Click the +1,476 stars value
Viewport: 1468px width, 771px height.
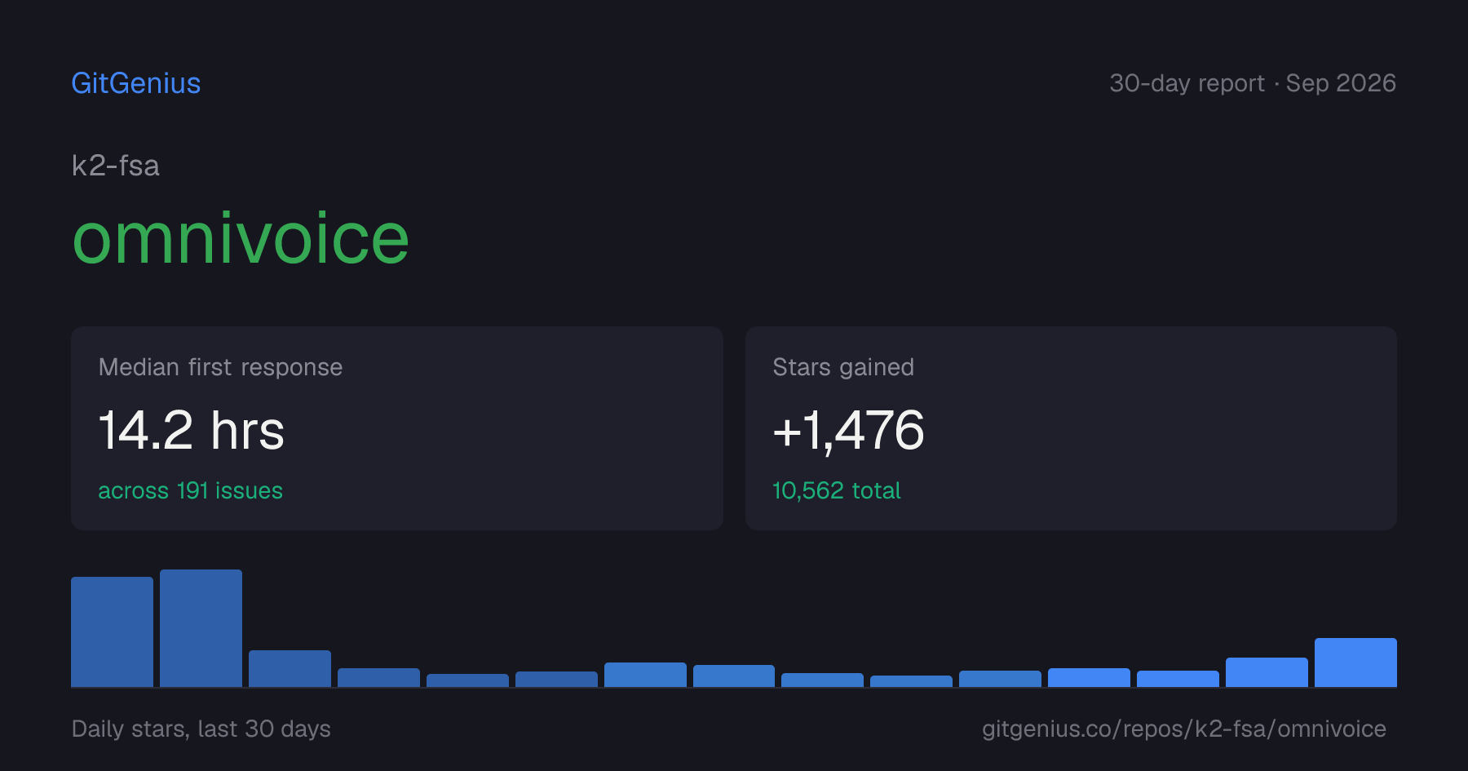848,431
